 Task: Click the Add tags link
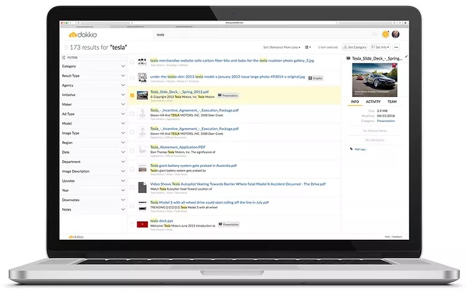coord(361,149)
